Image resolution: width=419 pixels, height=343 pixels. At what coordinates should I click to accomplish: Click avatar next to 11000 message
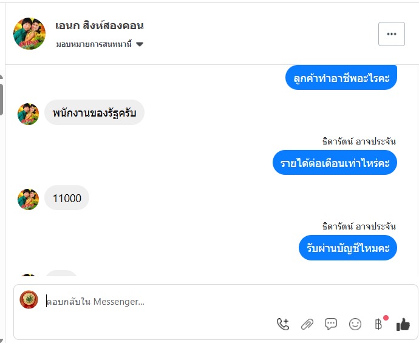28,199
